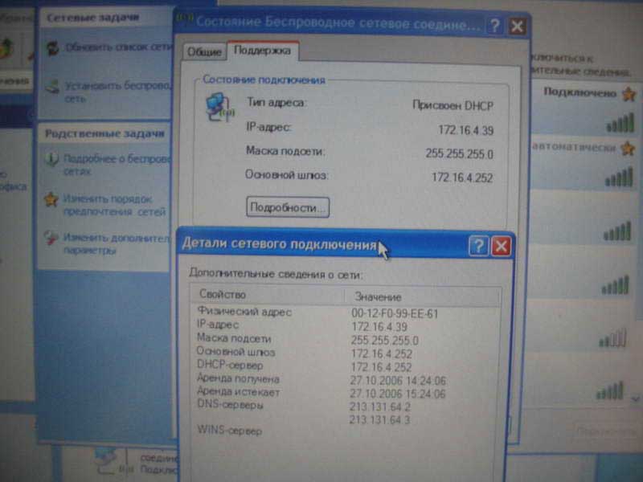Click star icon beside Подключено network
The image size is (643, 482).
tap(629, 94)
